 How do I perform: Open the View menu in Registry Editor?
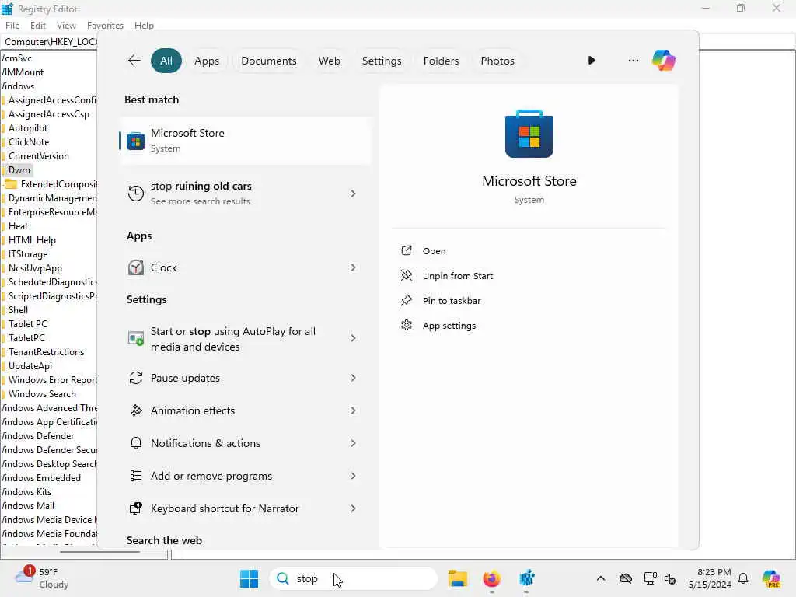pos(66,26)
